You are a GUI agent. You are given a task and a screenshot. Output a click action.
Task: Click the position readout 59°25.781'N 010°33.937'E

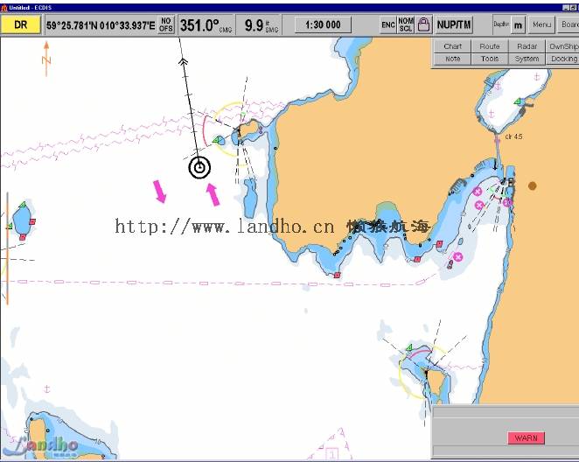point(101,25)
